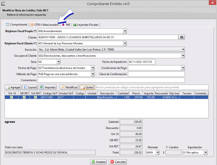217x165 pixels.
Task: Click the client search binoculars icon
Action: [x=182, y=37]
